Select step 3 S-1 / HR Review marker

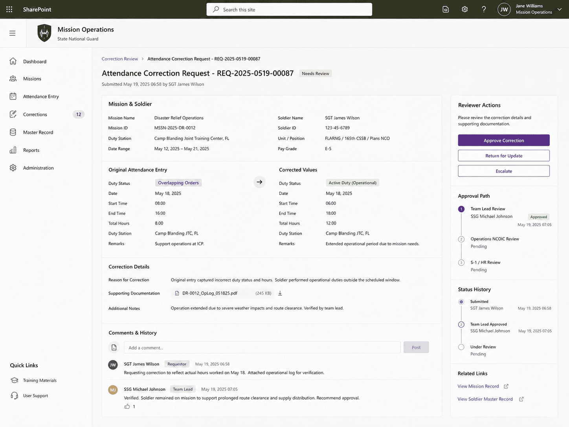coord(461,263)
